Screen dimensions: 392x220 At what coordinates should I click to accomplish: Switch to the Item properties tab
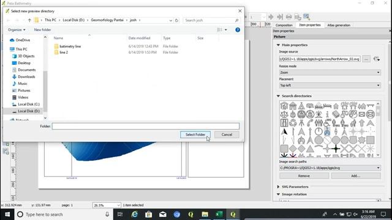pos(310,25)
